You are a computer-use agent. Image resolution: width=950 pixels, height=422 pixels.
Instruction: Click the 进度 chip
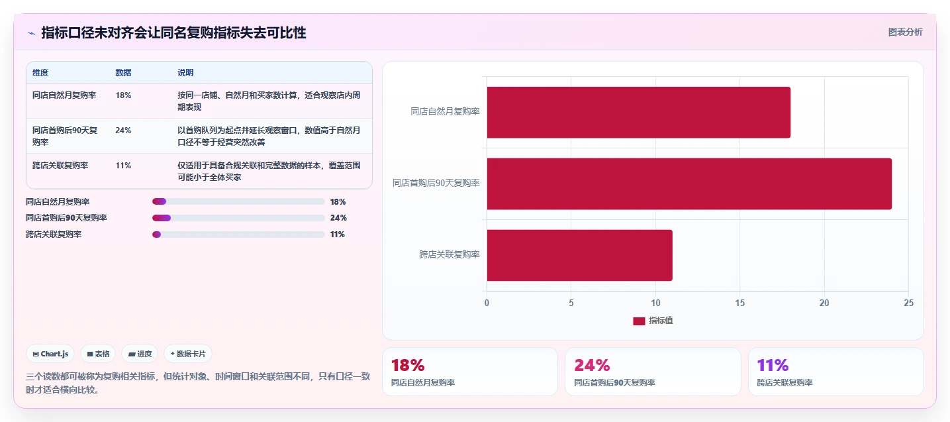pos(140,354)
